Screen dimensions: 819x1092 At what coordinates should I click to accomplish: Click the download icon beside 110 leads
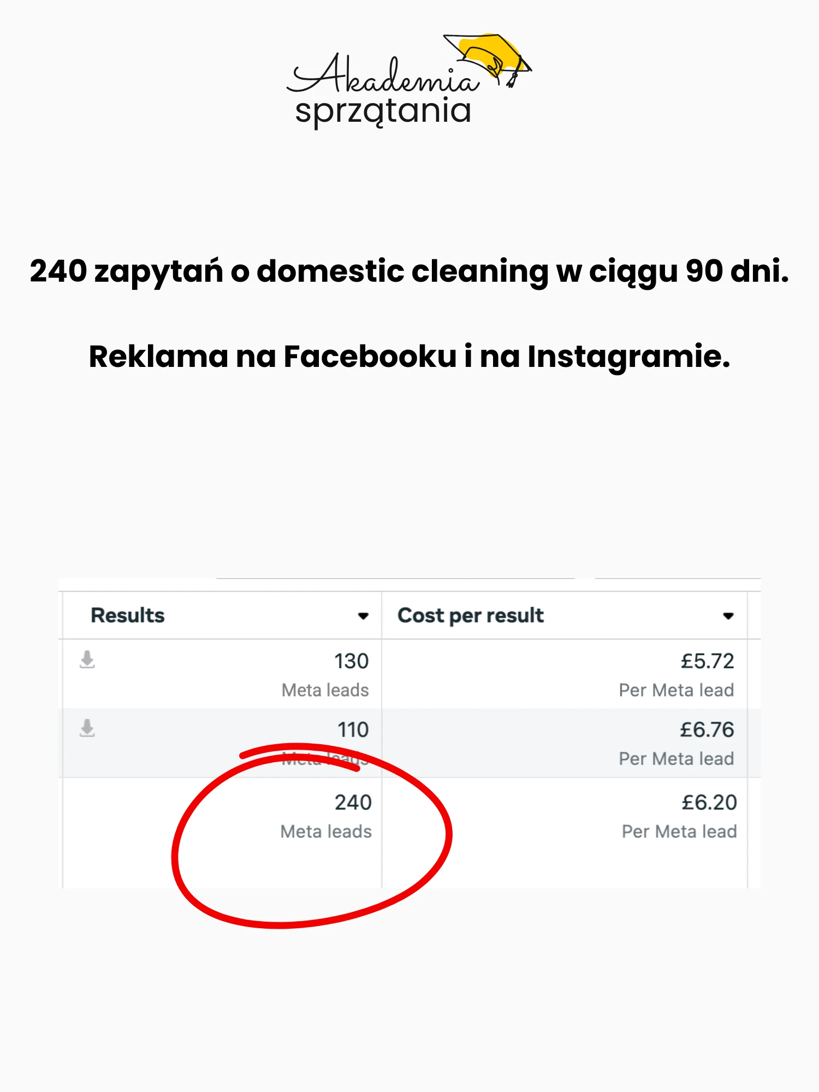point(87,728)
